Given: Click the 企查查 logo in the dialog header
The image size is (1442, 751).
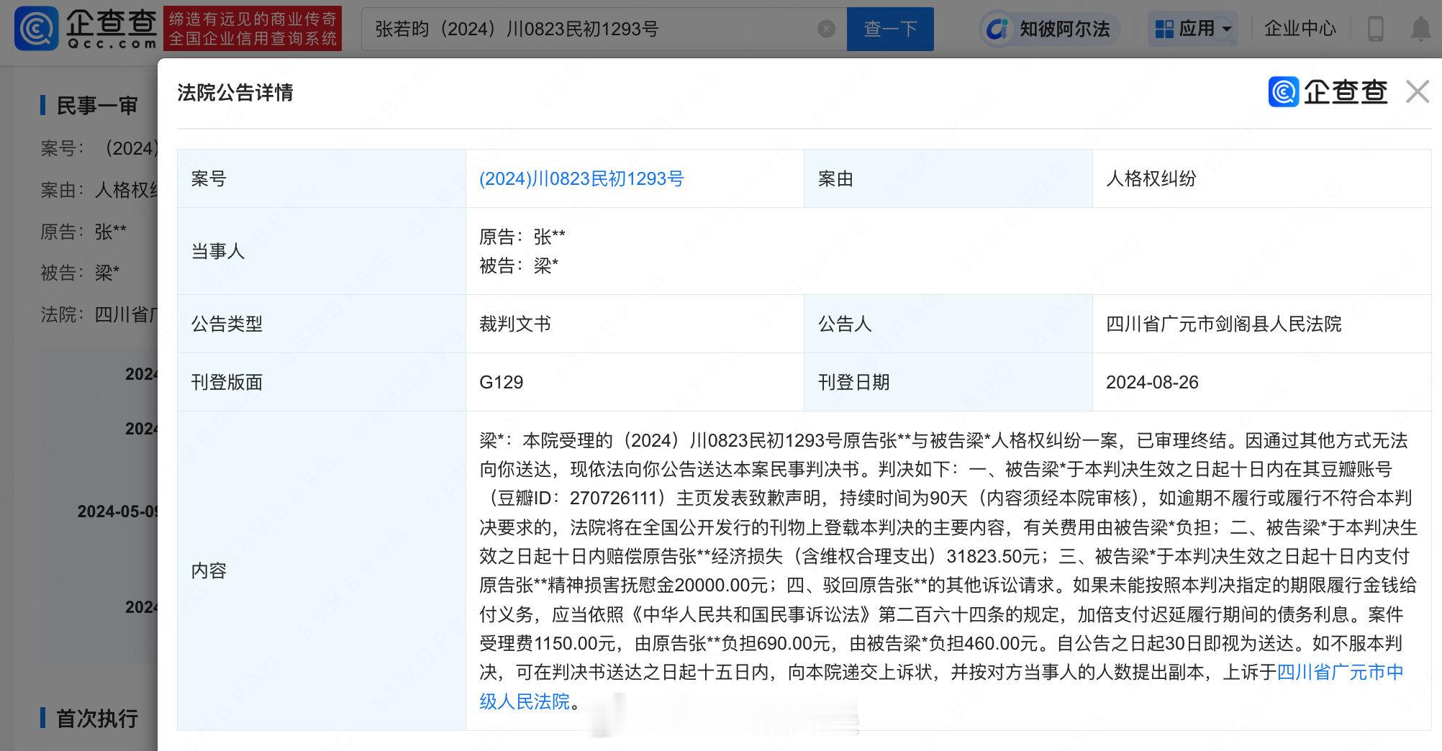Looking at the screenshot, I should point(1328,92).
